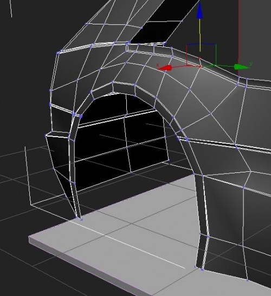271x296 pixels.
Task: Click the small red x label on the gizmo
Action: coord(157,65)
